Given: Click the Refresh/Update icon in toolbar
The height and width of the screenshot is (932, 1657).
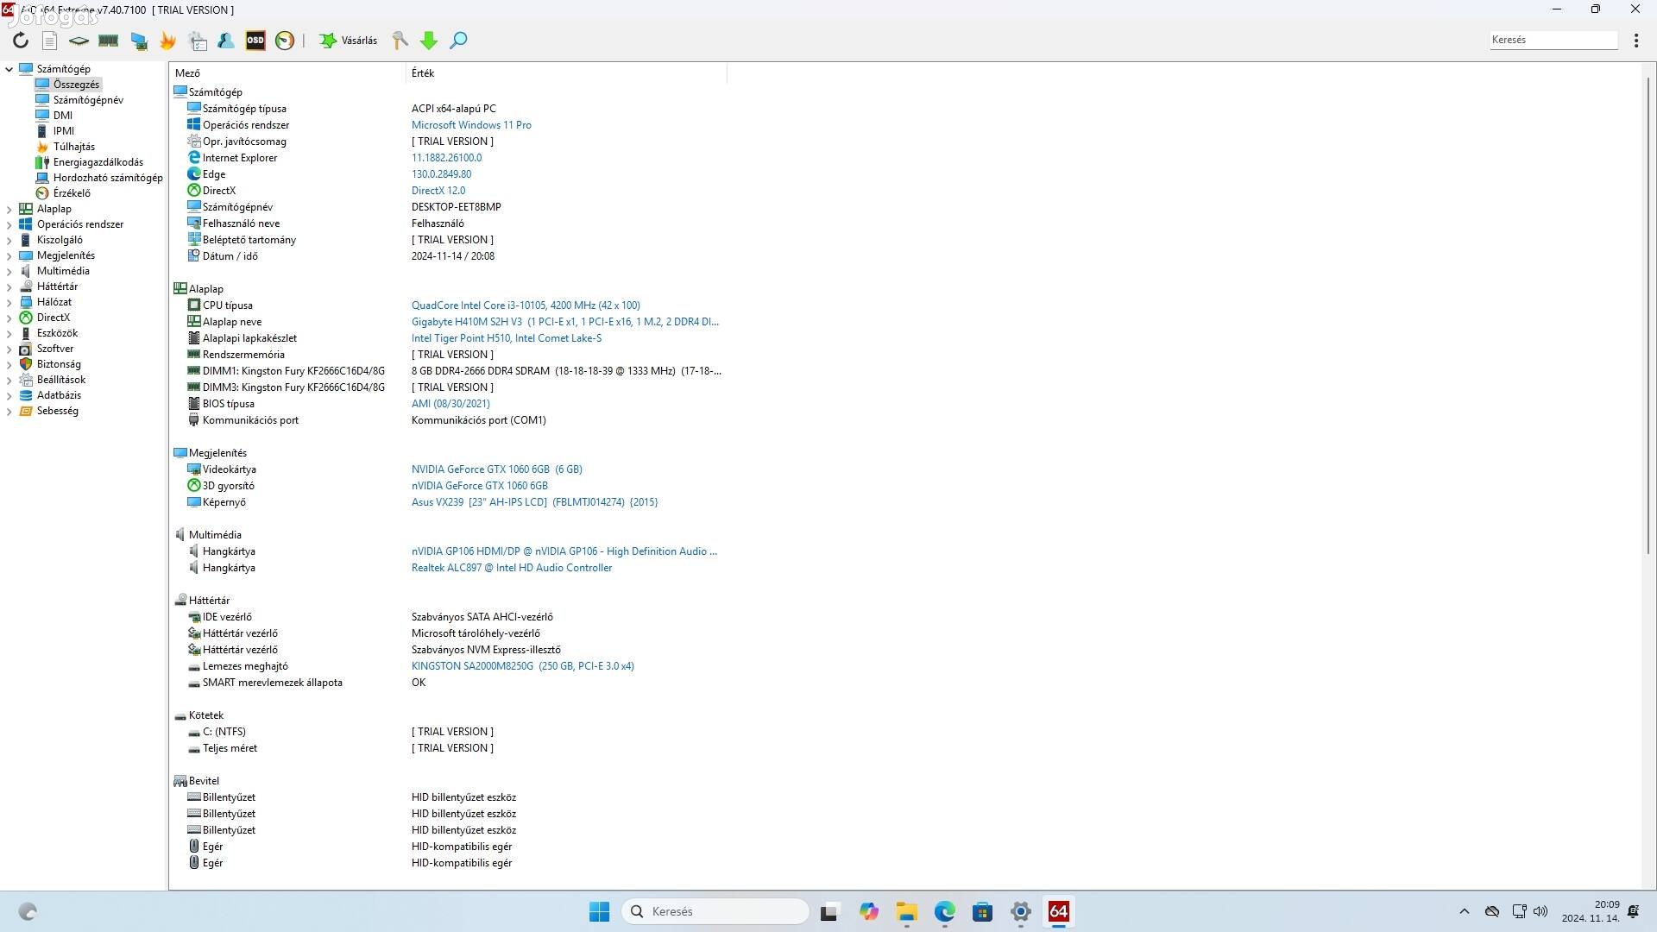Looking at the screenshot, I should [21, 40].
